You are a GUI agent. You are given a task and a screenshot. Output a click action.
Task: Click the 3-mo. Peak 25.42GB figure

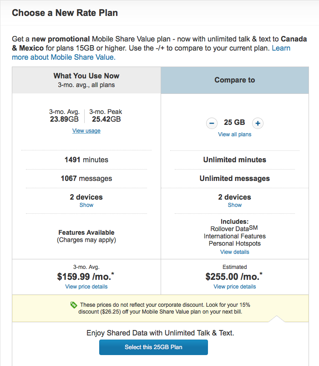(106, 119)
